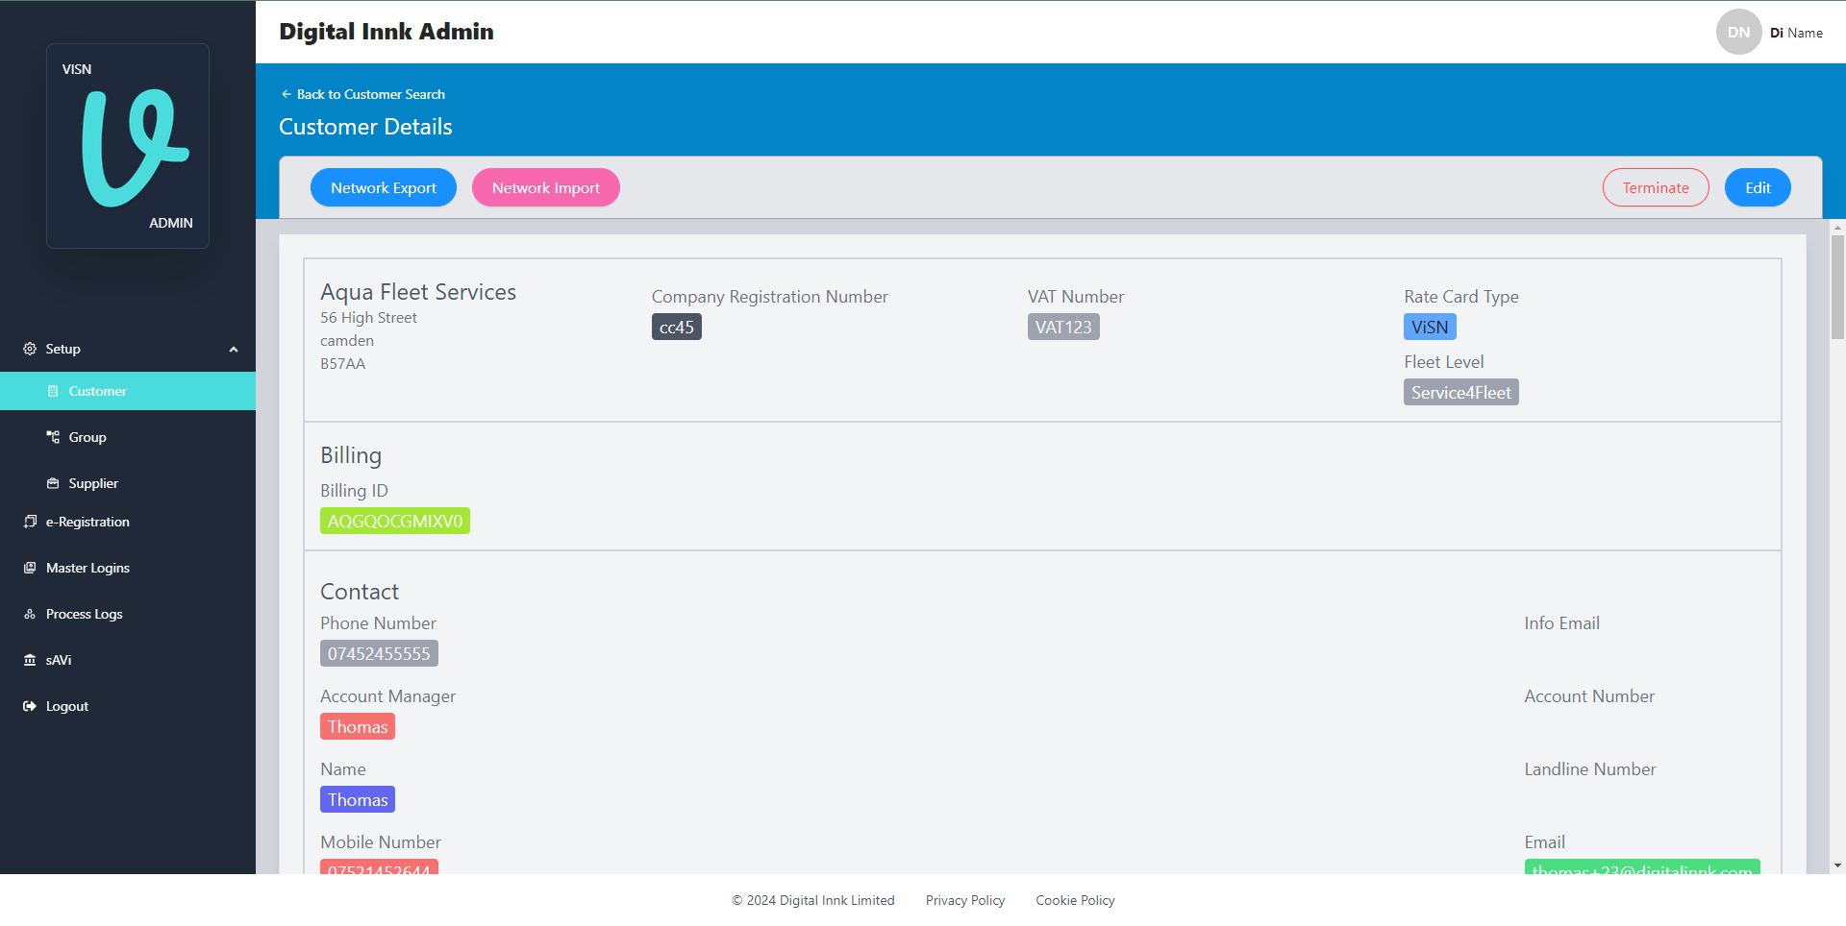Open the Privacy Policy link

[964, 900]
